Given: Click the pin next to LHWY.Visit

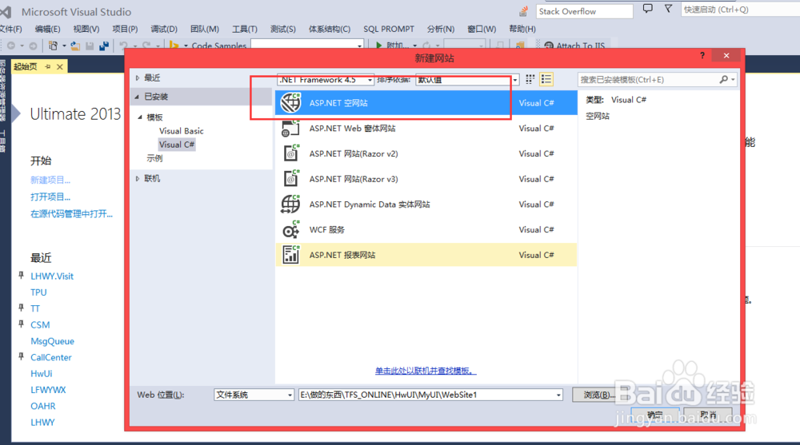Looking at the screenshot, I should pos(21,276).
